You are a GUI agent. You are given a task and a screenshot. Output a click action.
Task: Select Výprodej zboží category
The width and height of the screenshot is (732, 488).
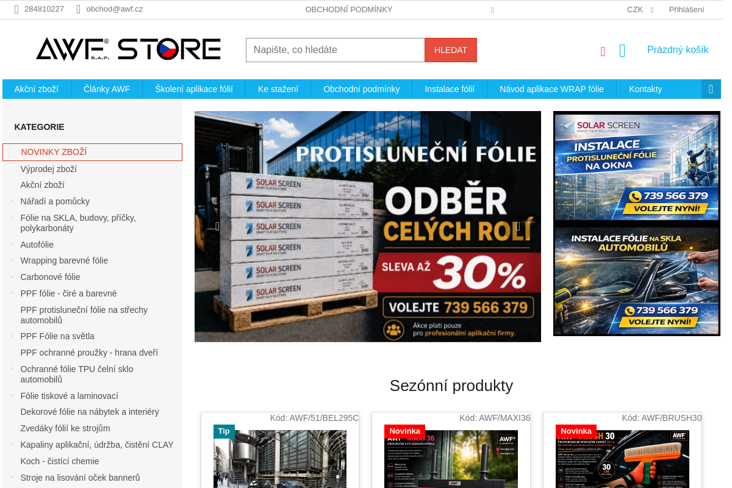[x=49, y=169]
